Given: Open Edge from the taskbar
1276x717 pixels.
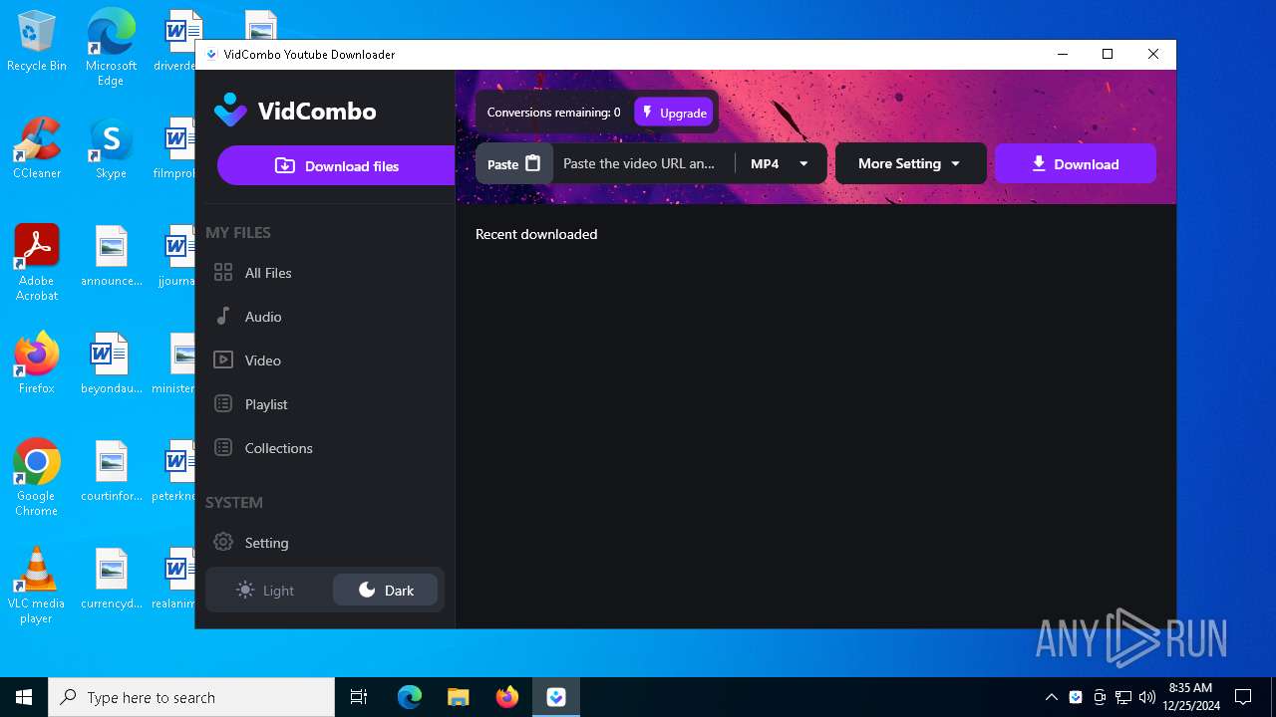Looking at the screenshot, I should point(410,697).
